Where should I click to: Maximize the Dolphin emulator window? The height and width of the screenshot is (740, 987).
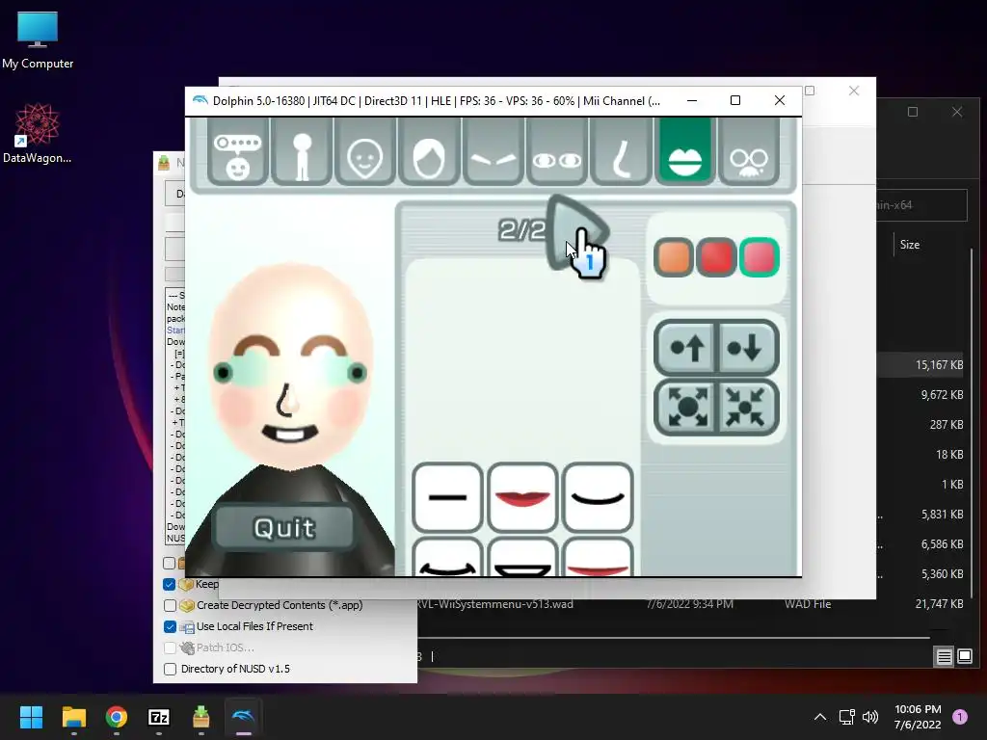pyautogui.click(x=735, y=100)
